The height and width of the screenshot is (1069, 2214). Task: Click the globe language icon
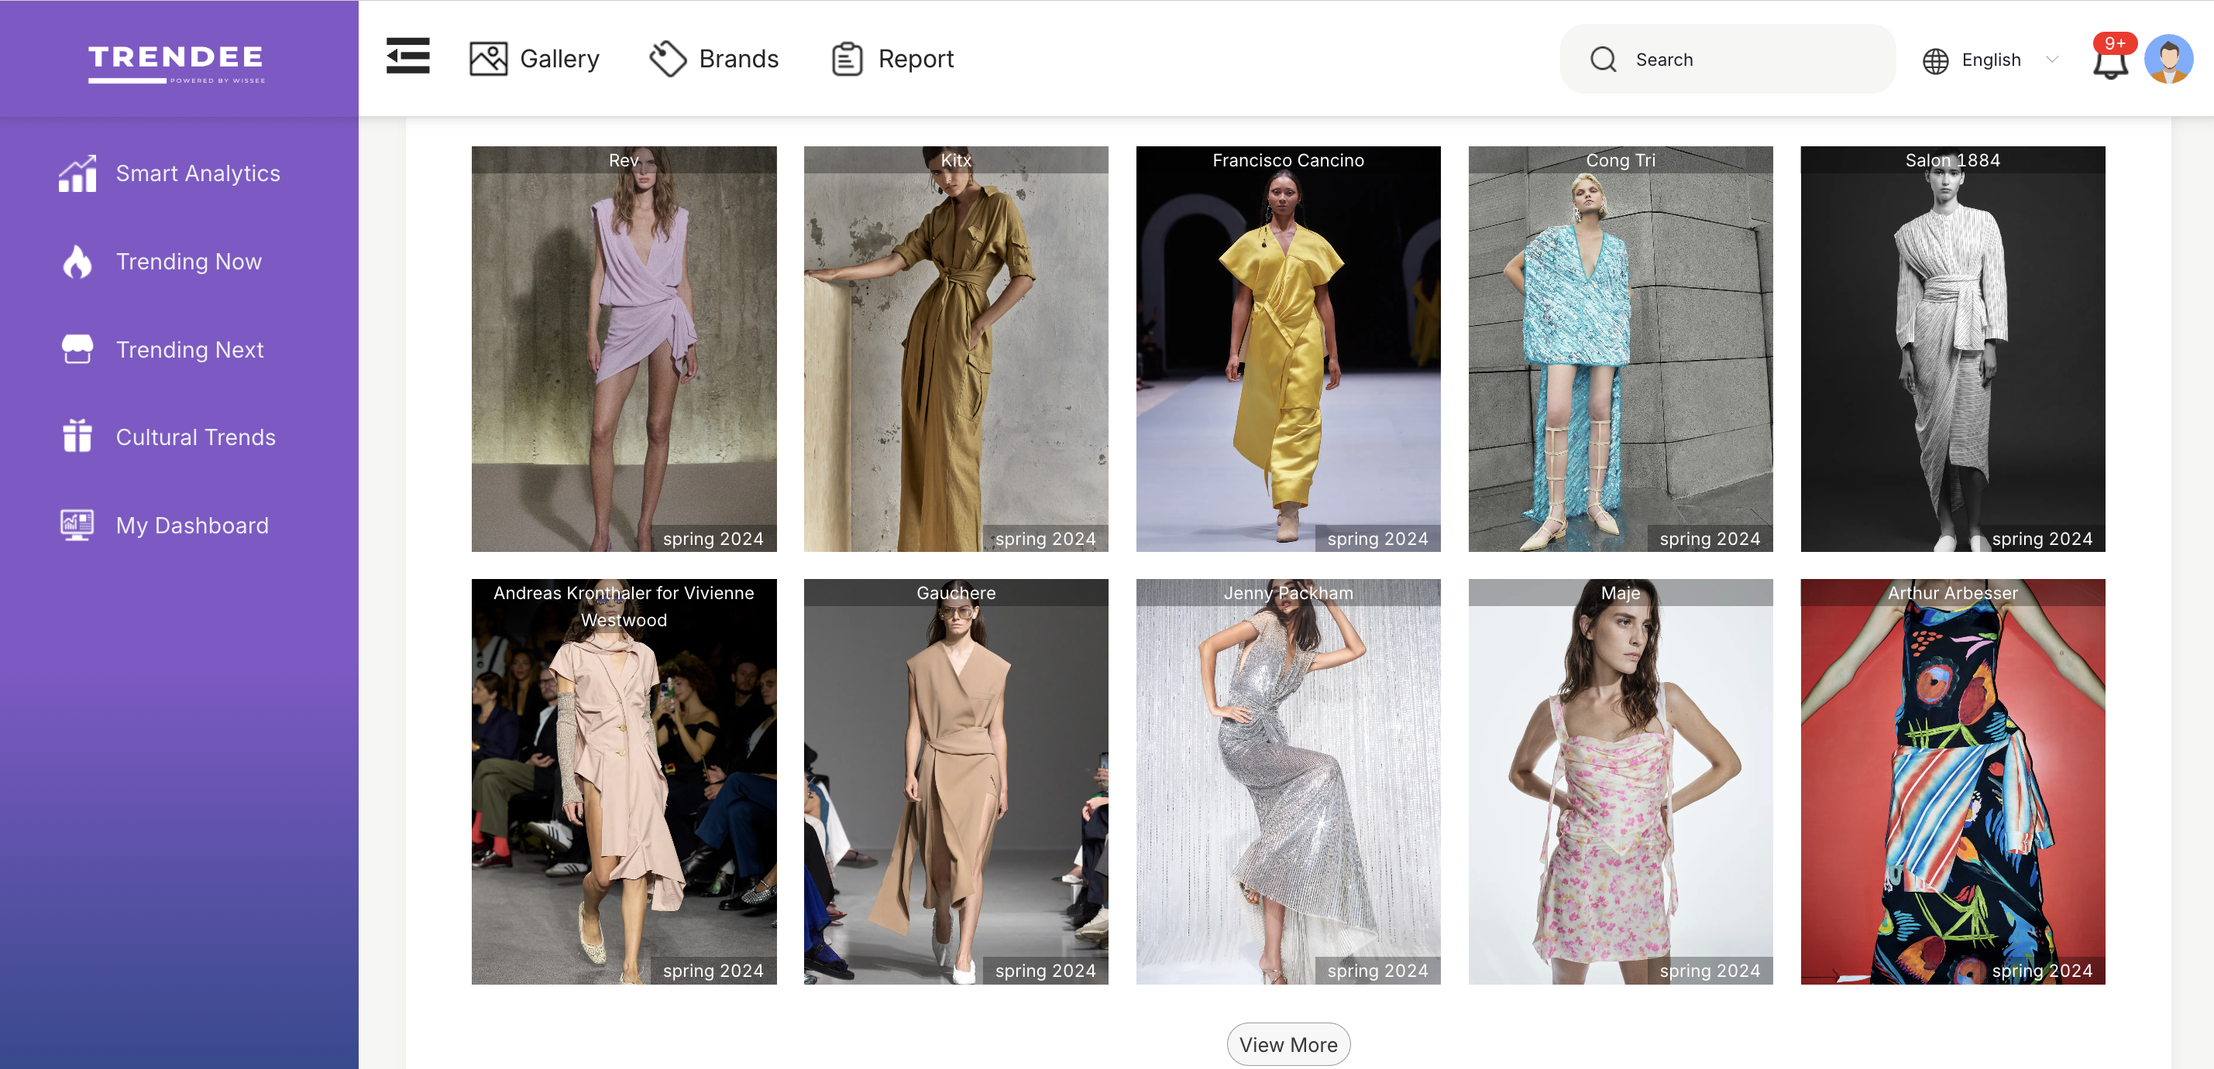click(x=1936, y=61)
